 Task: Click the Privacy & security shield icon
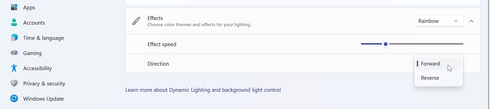14,83
